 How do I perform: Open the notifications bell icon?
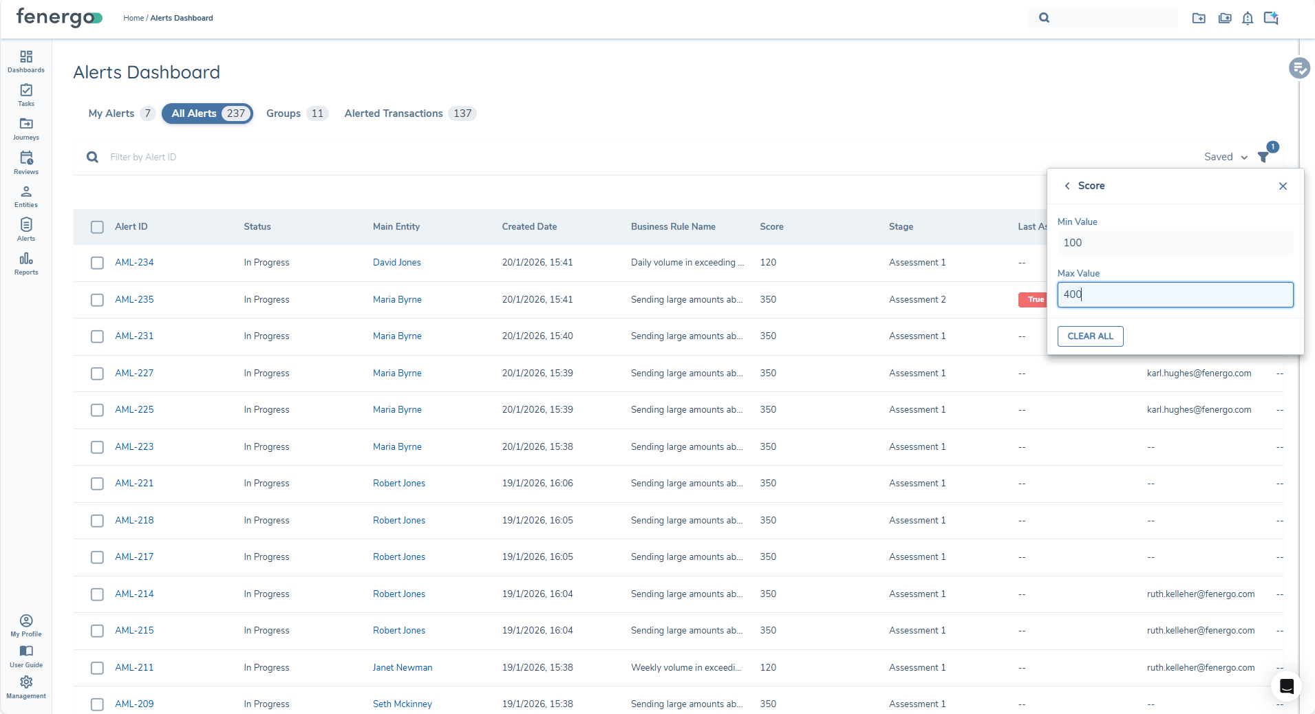click(1247, 19)
